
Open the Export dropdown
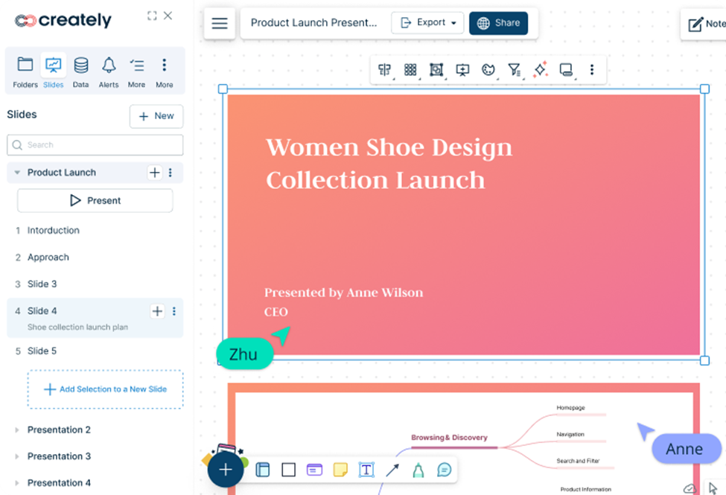coord(427,23)
